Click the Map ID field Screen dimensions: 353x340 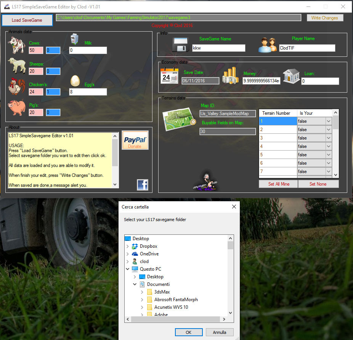(228, 114)
